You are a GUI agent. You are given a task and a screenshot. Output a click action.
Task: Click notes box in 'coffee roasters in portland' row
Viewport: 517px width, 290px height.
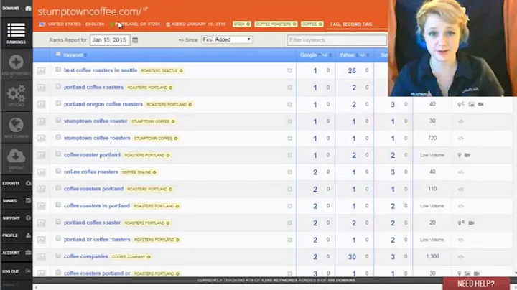coord(289,206)
